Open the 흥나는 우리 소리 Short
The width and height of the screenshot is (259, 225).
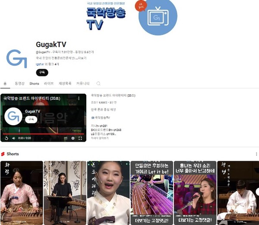tap(195, 193)
